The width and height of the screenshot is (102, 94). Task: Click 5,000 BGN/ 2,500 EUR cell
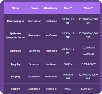(x=88, y=77)
